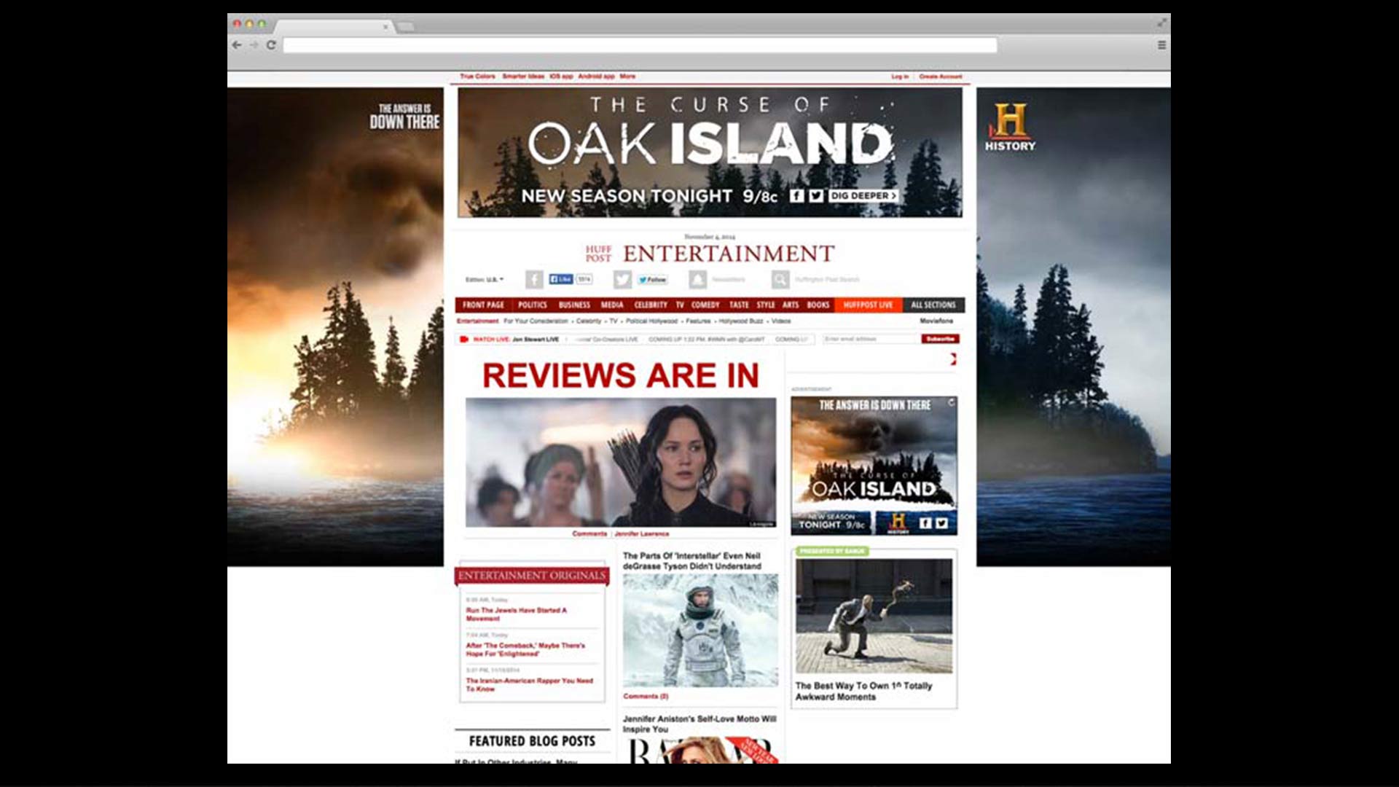Open After 'The Comeback' Enlightened article link
This screenshot has height=787, width=1399.
[525, 650]
